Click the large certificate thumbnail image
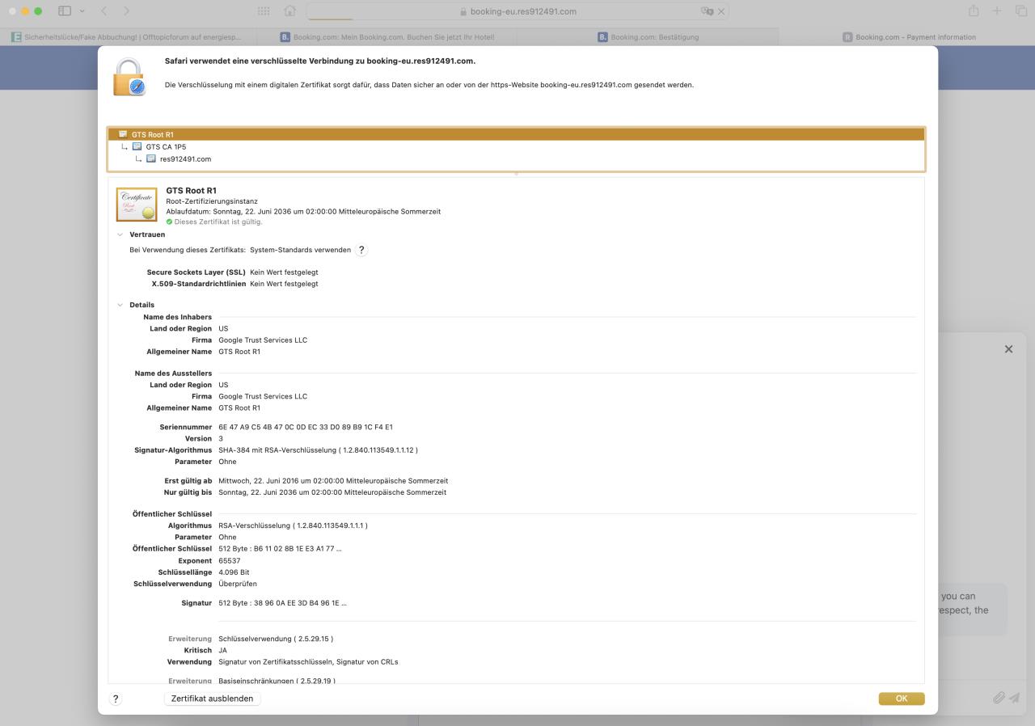Screen dimensions: 1035x726 coord(137,204)
